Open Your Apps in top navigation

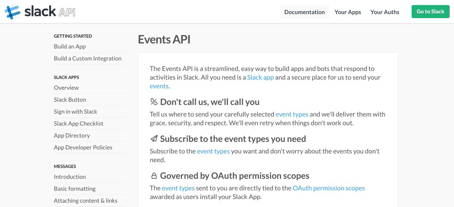coord(348,12)
